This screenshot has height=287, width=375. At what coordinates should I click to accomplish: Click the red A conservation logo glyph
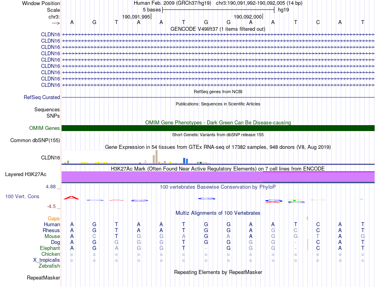(71, 197)
